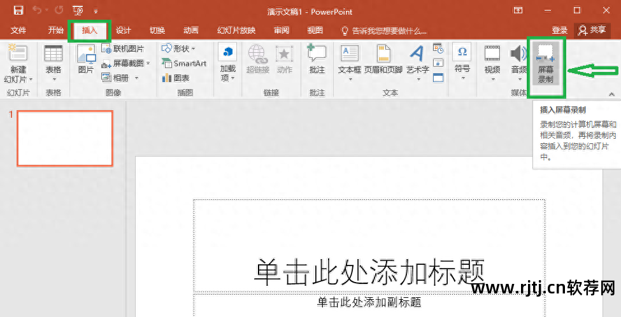Collapse the ribbon with the chevron arrow
Screen dimensions: 621x317
(x=611, y=94)
